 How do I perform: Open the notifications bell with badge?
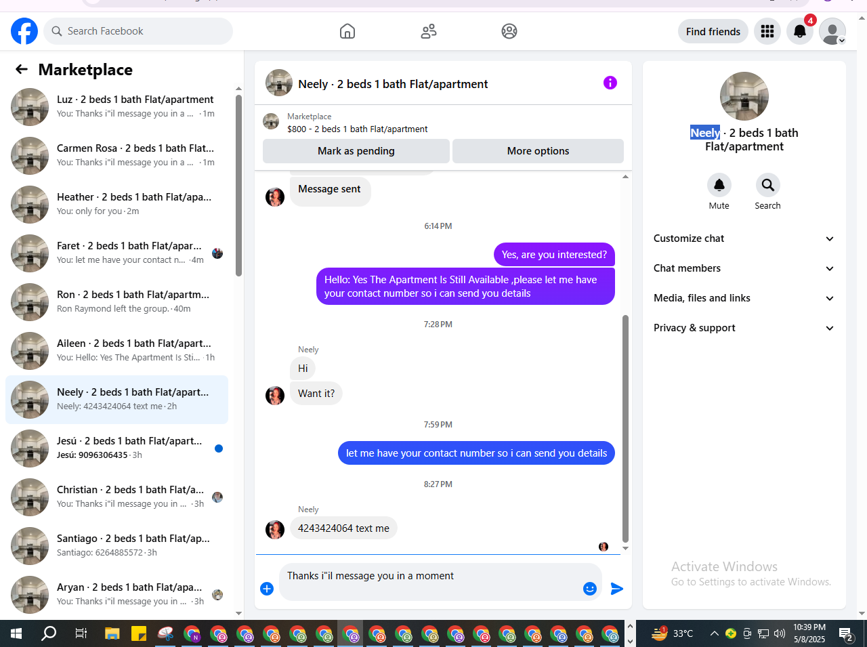800,31
